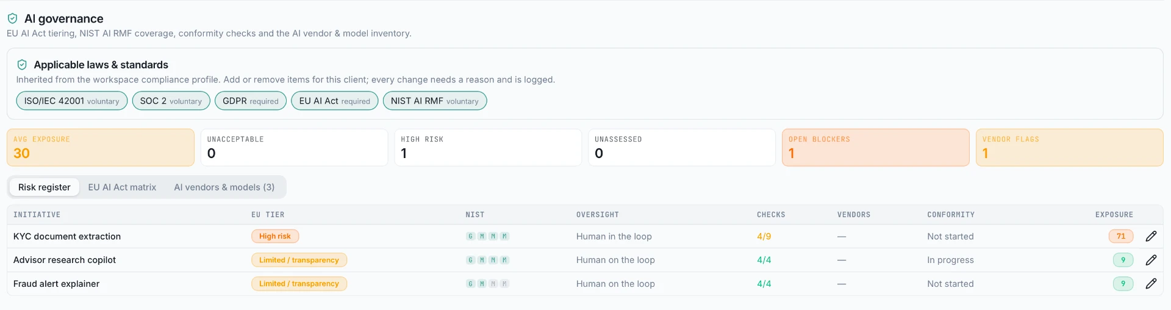Click the Initiative column header
This screenshot has width=1171, height=310.
click(x=37, y=215)
